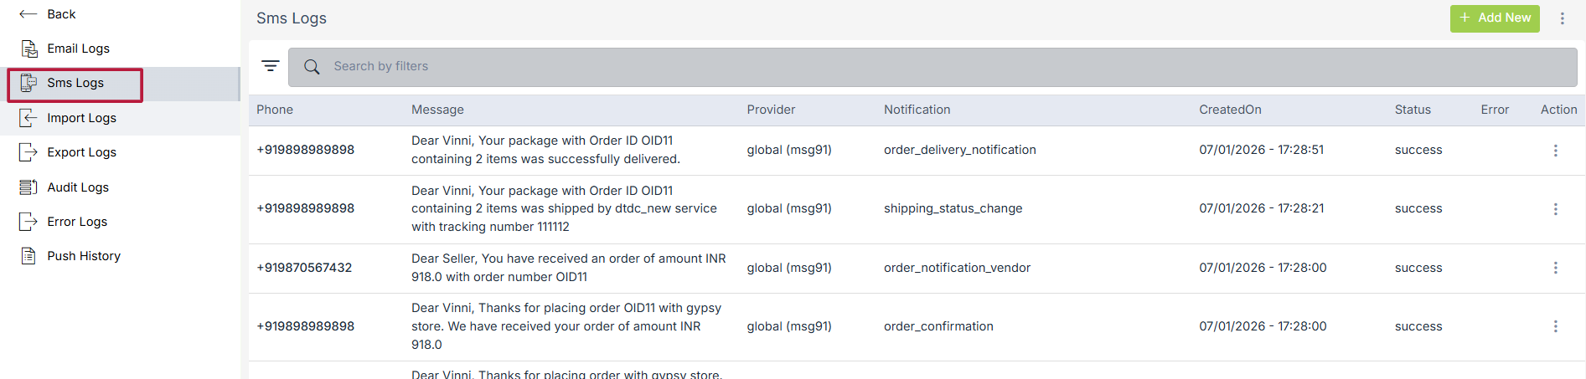Click the Status column header
The height and width of the screenshot is (379, 1586).
pos(1413,110)
